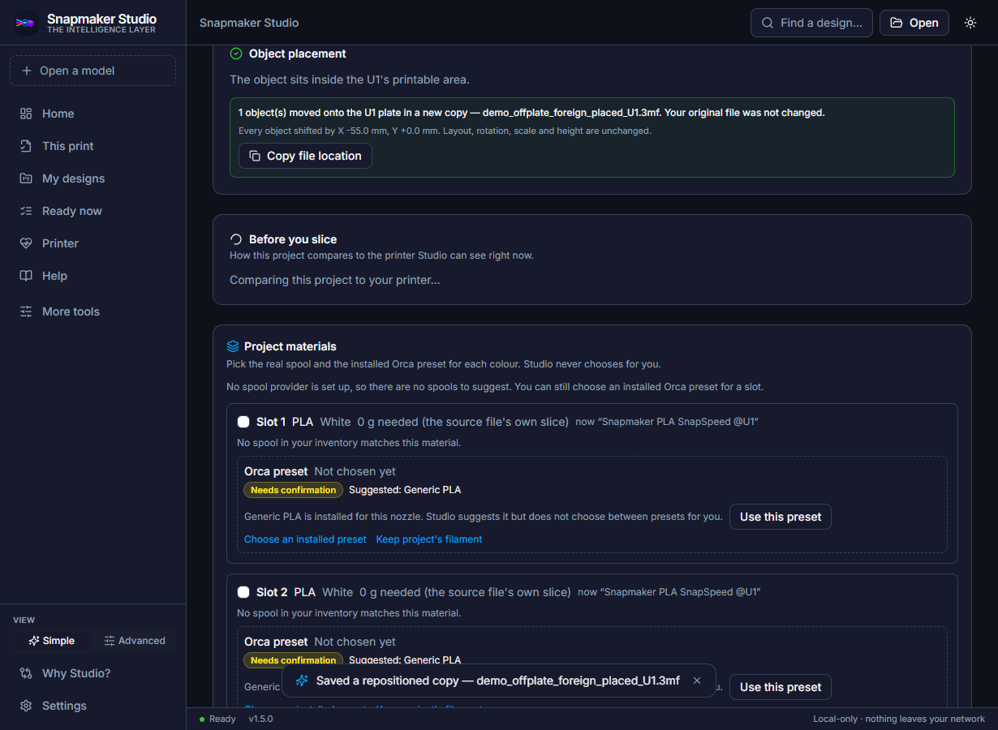Click Open a model button
This screenshot has height=730, width=998.
(92, 71)
